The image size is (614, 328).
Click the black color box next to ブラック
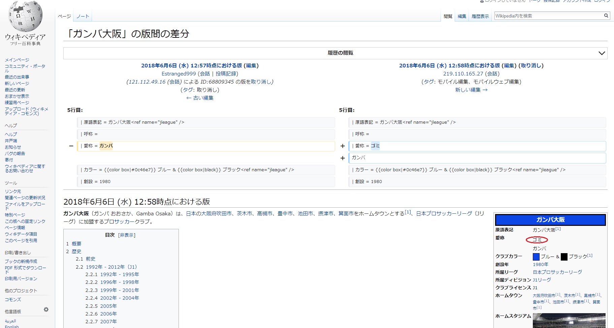coord(564,257)
